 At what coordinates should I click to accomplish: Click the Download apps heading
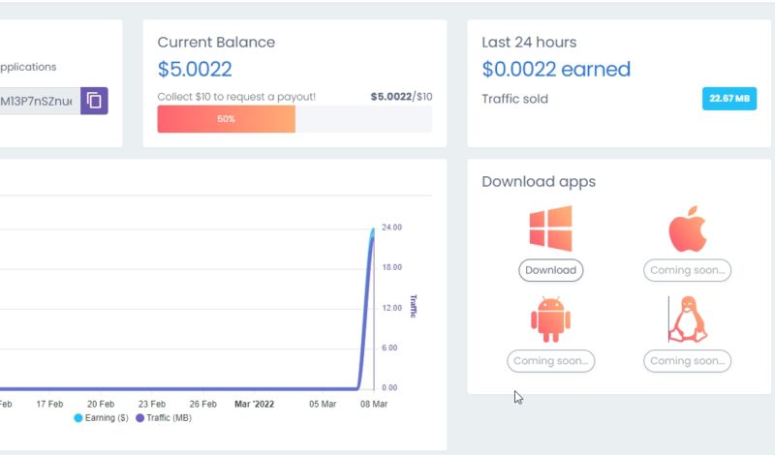(x=539, y=181)
